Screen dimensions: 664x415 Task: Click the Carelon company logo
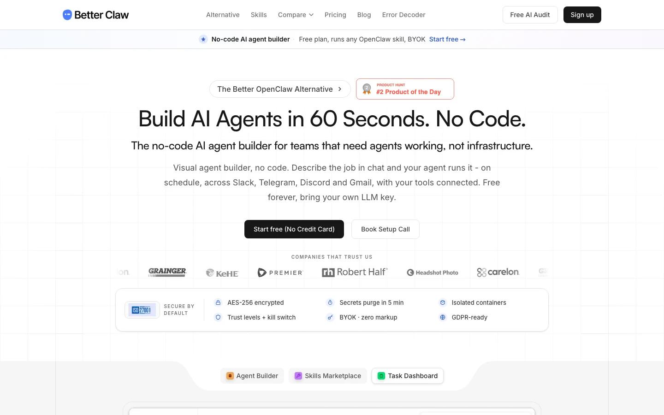pos(498,272)
